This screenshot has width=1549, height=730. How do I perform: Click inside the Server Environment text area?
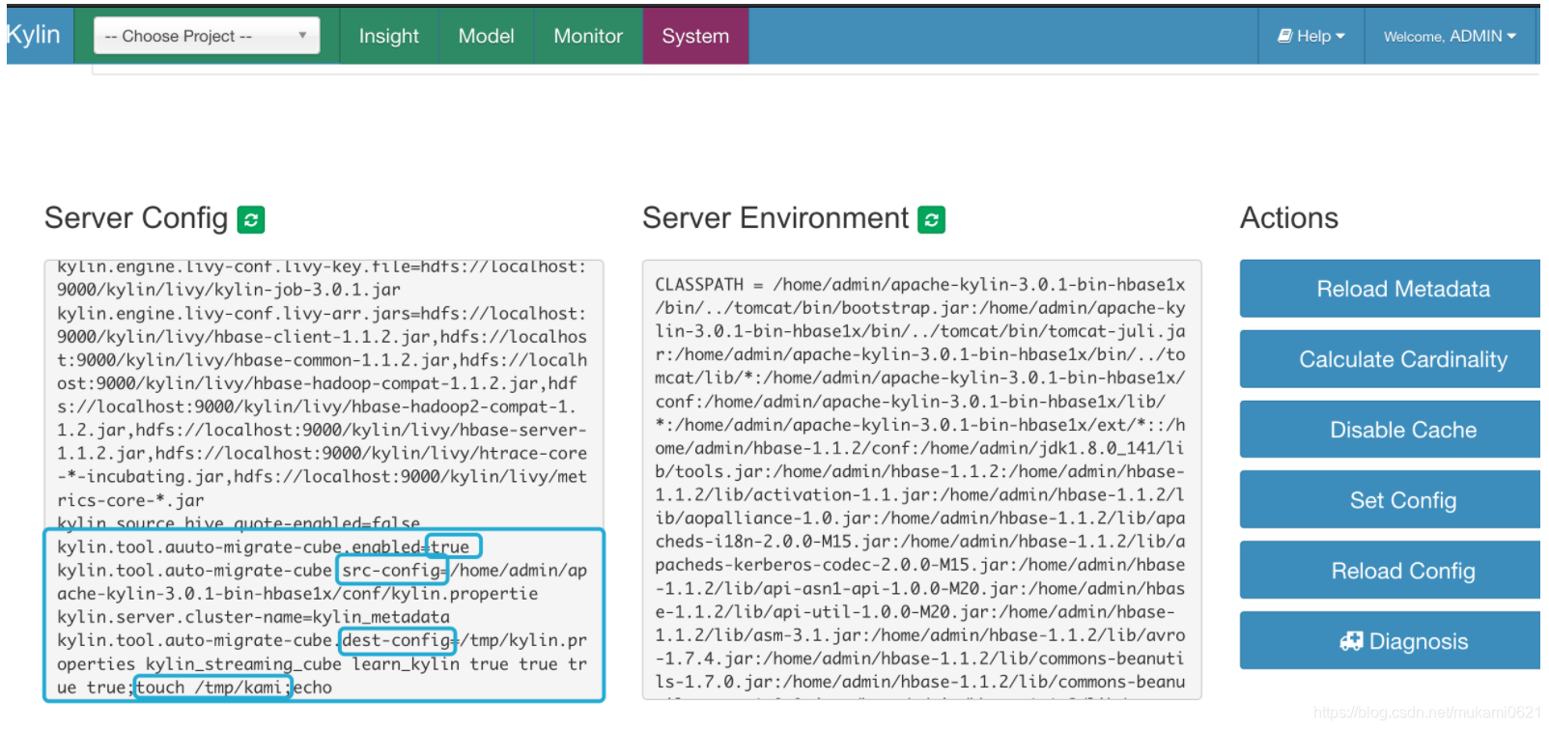click(x=921, y=479)
